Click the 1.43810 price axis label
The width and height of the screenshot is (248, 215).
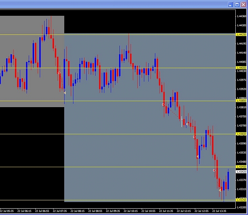click(241, 107)
